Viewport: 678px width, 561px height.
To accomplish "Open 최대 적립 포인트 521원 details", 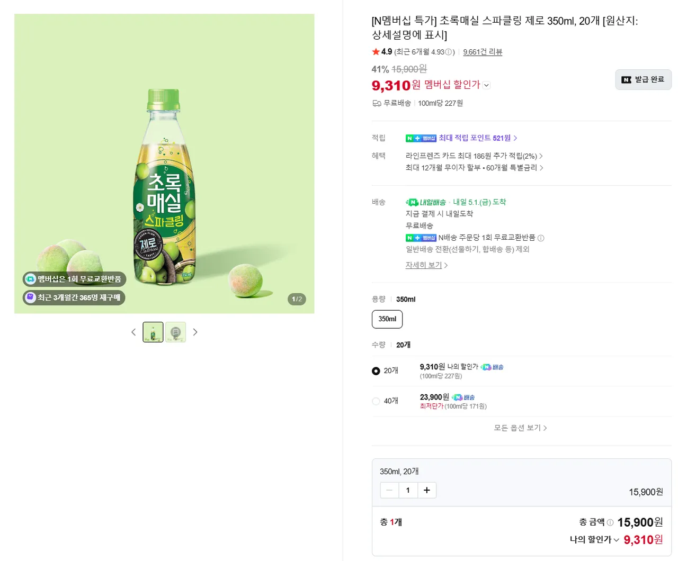I will [477, 138].
